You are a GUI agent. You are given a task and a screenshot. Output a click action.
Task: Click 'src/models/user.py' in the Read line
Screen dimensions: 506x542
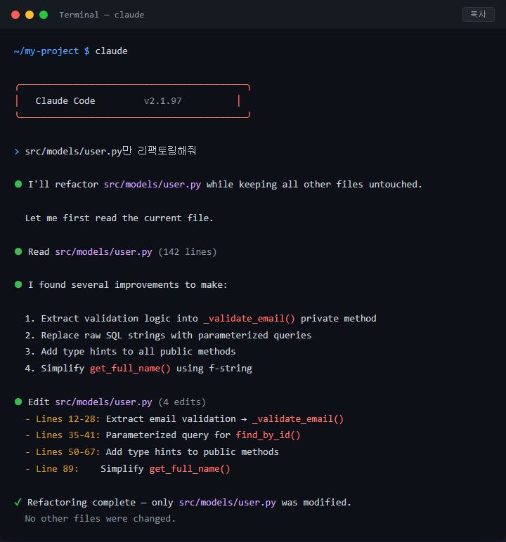[x=103, y=252]
